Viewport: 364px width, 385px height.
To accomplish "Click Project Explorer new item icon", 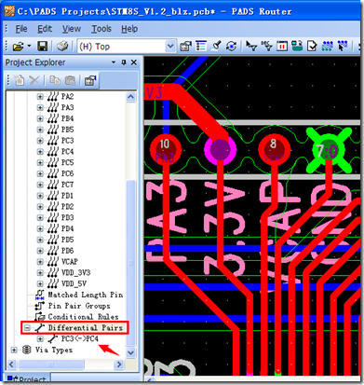I will coord(20,80).
